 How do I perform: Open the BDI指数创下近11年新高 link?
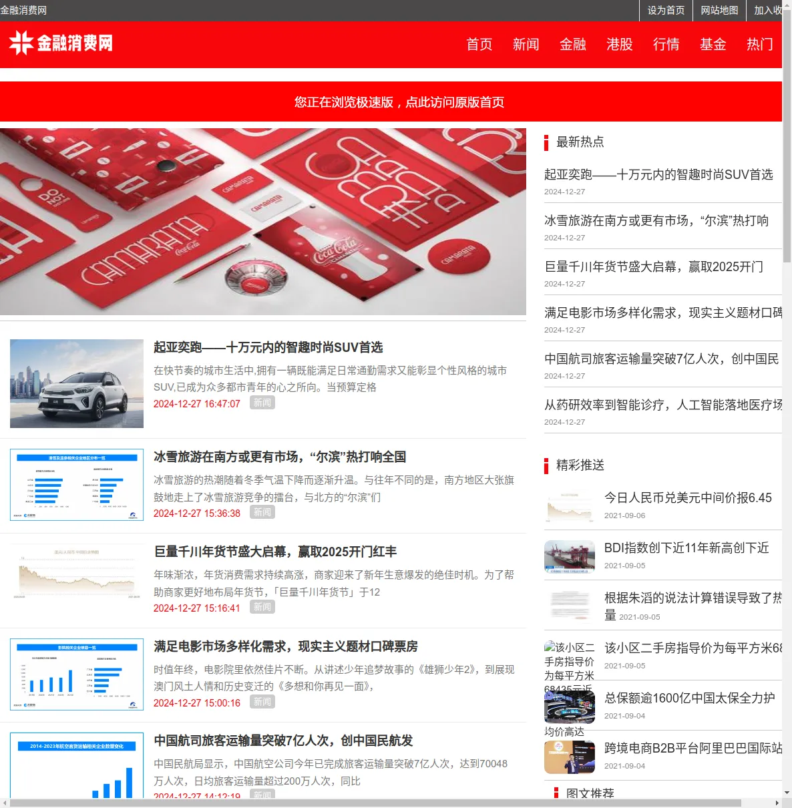[x=686, y=548]
